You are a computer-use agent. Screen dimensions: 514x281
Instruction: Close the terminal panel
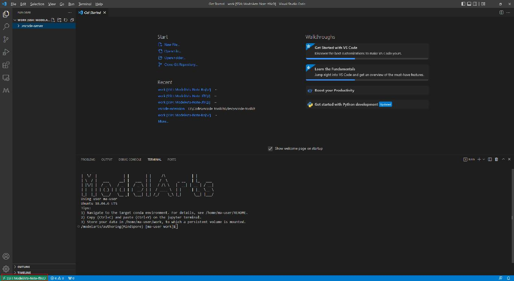(x=509, y=159)
